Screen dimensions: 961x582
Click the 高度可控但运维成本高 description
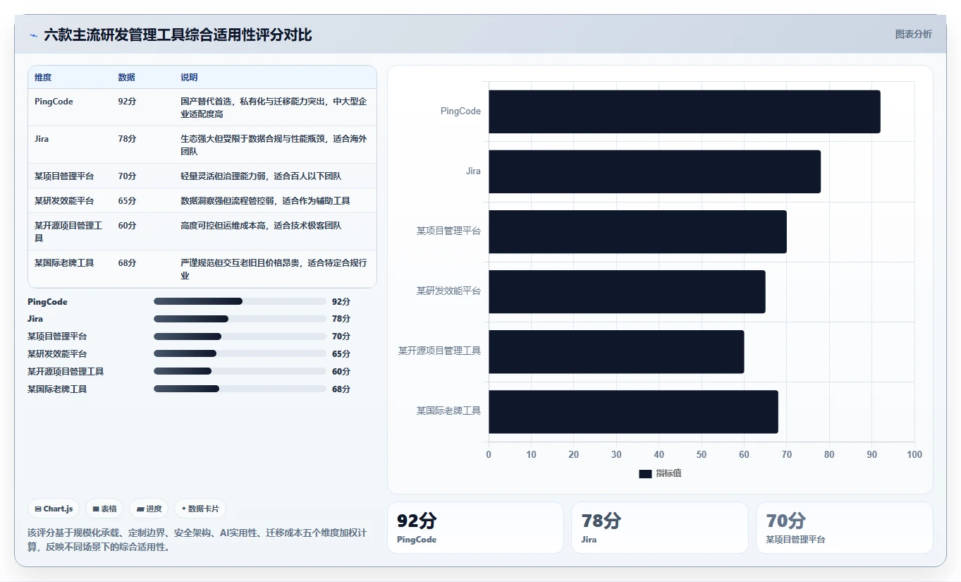pos(261,226)
